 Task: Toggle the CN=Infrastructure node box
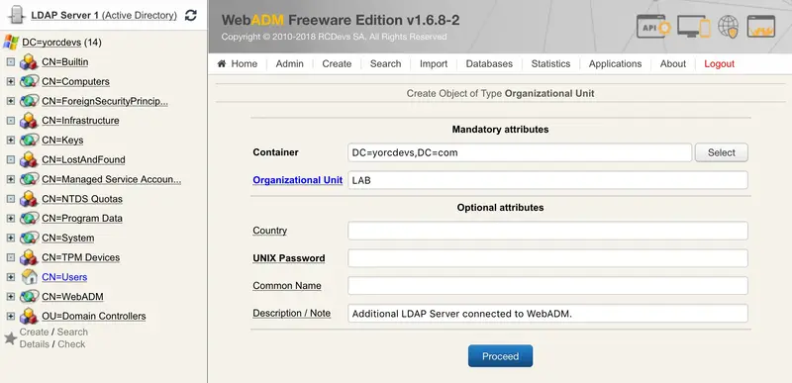coord(10,121)
